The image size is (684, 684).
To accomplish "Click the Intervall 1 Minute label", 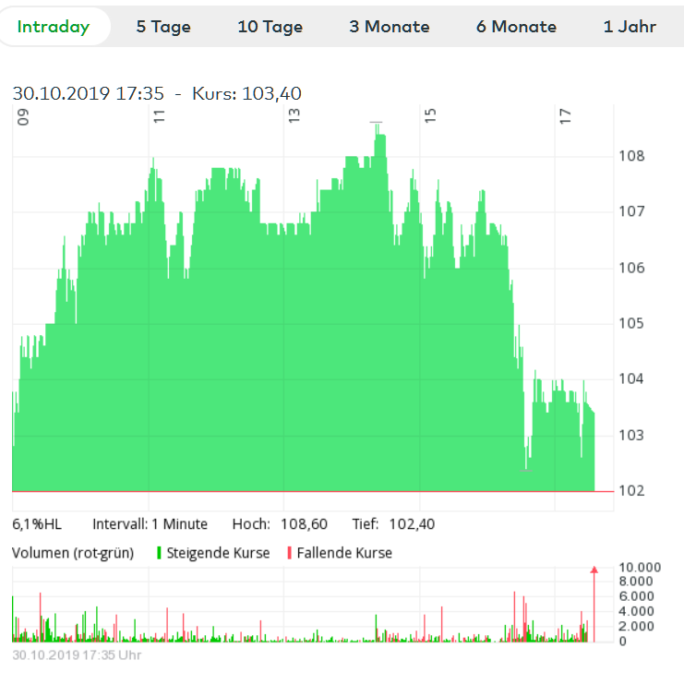I will 150,524.
